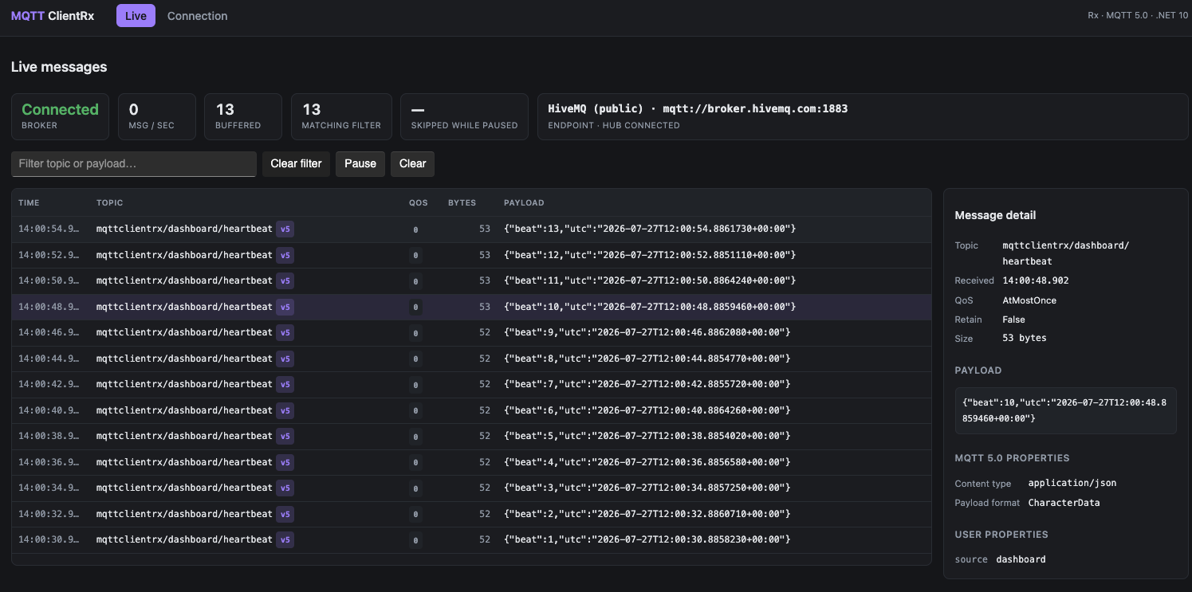
Task: Clear the buffered messages list
Action: 412,163
